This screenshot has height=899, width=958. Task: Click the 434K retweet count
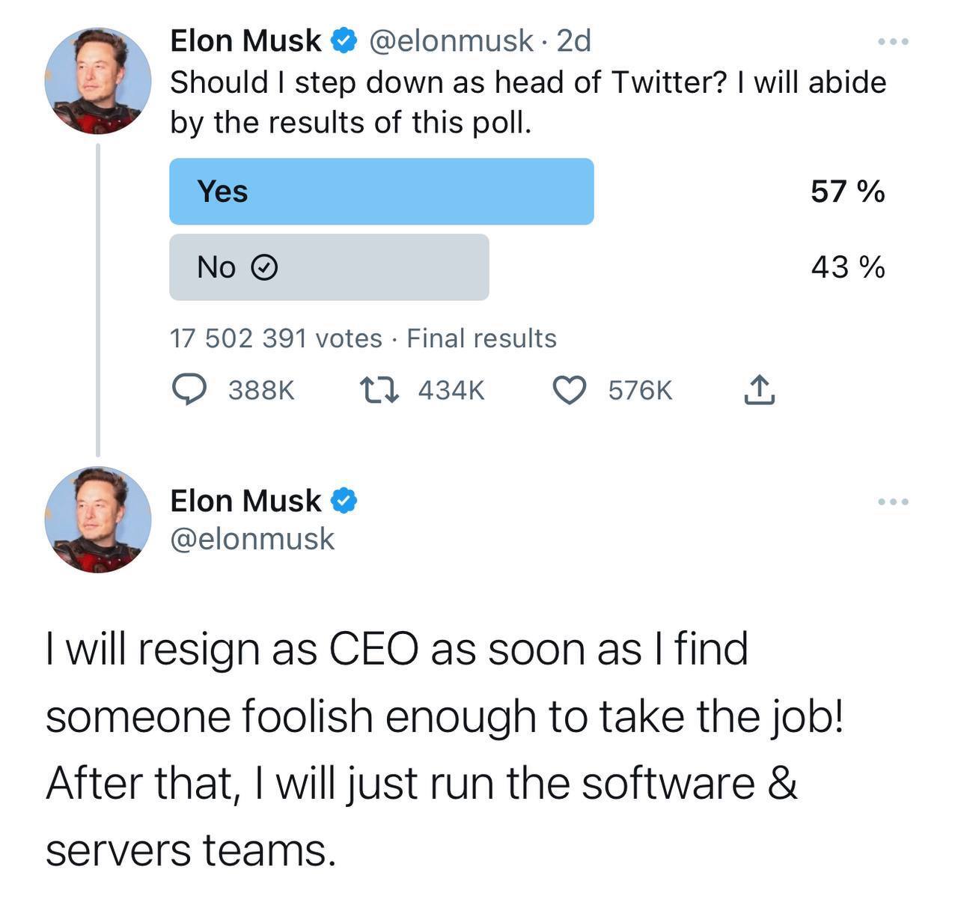point(451,389)
